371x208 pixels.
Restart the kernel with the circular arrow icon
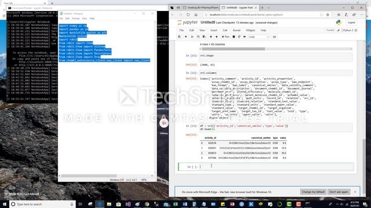click(x=239, y=37)
